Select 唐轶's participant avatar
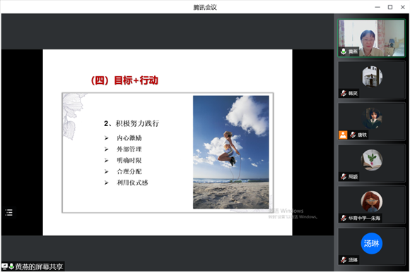Viewport: 410px width, 272px height. (x=372, y=118)
